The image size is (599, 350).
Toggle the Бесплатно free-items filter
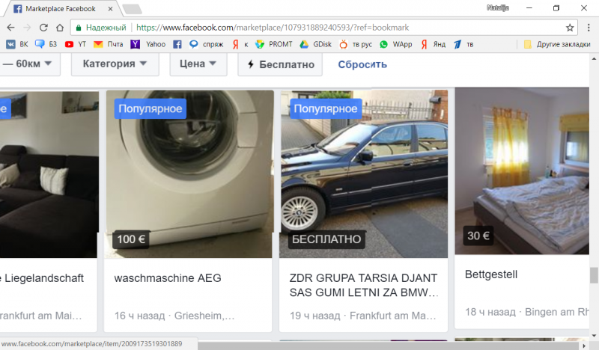point(279,64)
